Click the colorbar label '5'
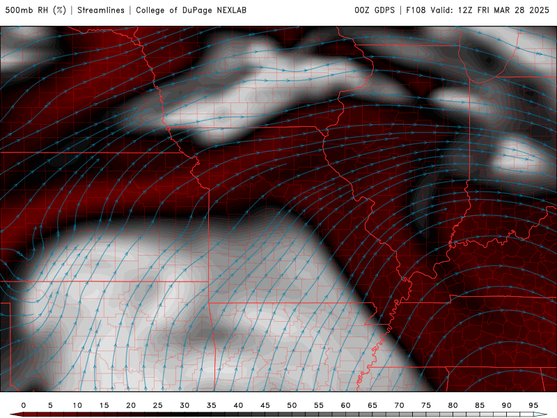 [50, 405]
